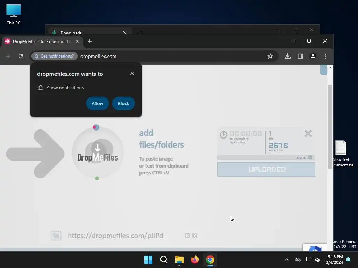Open the Windows Start menu

click(x=148, y=260)
